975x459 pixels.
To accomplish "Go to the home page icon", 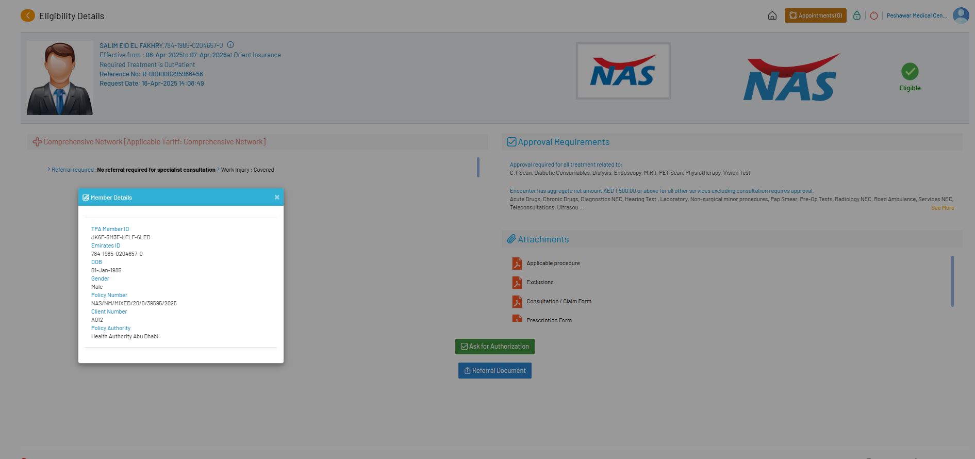I will pyautogui.click(x=772, y=15).
